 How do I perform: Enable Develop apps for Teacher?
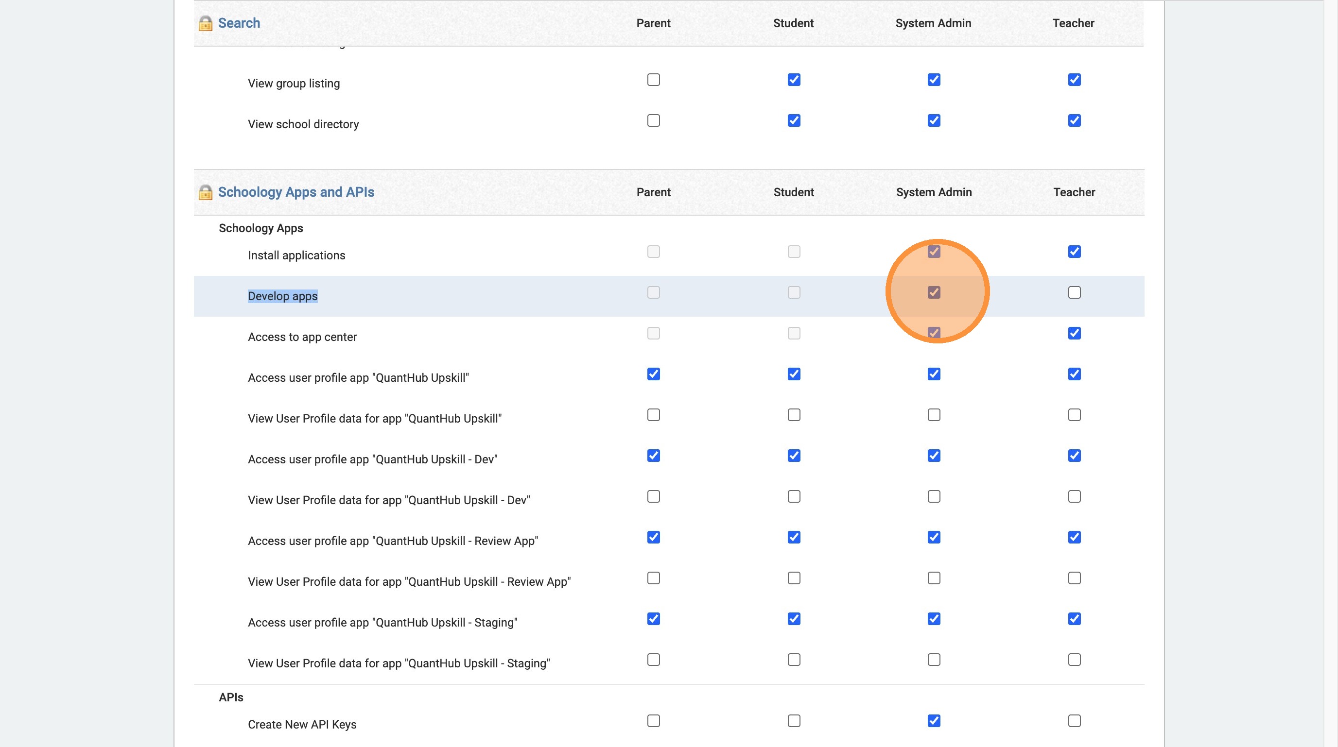(x=1074, y=292)
